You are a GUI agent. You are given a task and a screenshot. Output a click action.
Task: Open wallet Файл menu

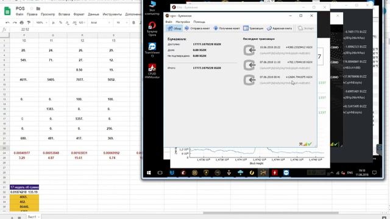169,22
